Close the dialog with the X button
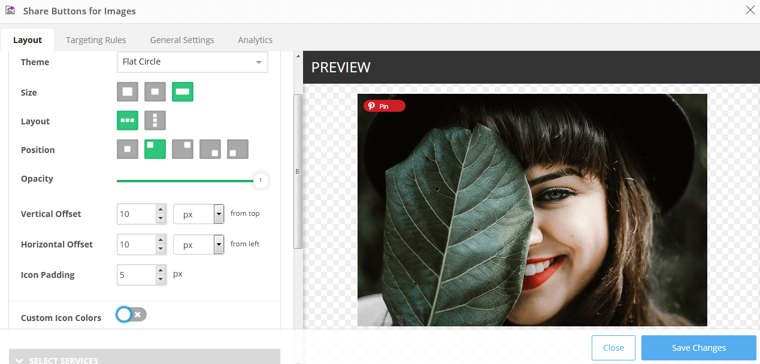This screenshot has width=760, height=364. click(750, 10)
